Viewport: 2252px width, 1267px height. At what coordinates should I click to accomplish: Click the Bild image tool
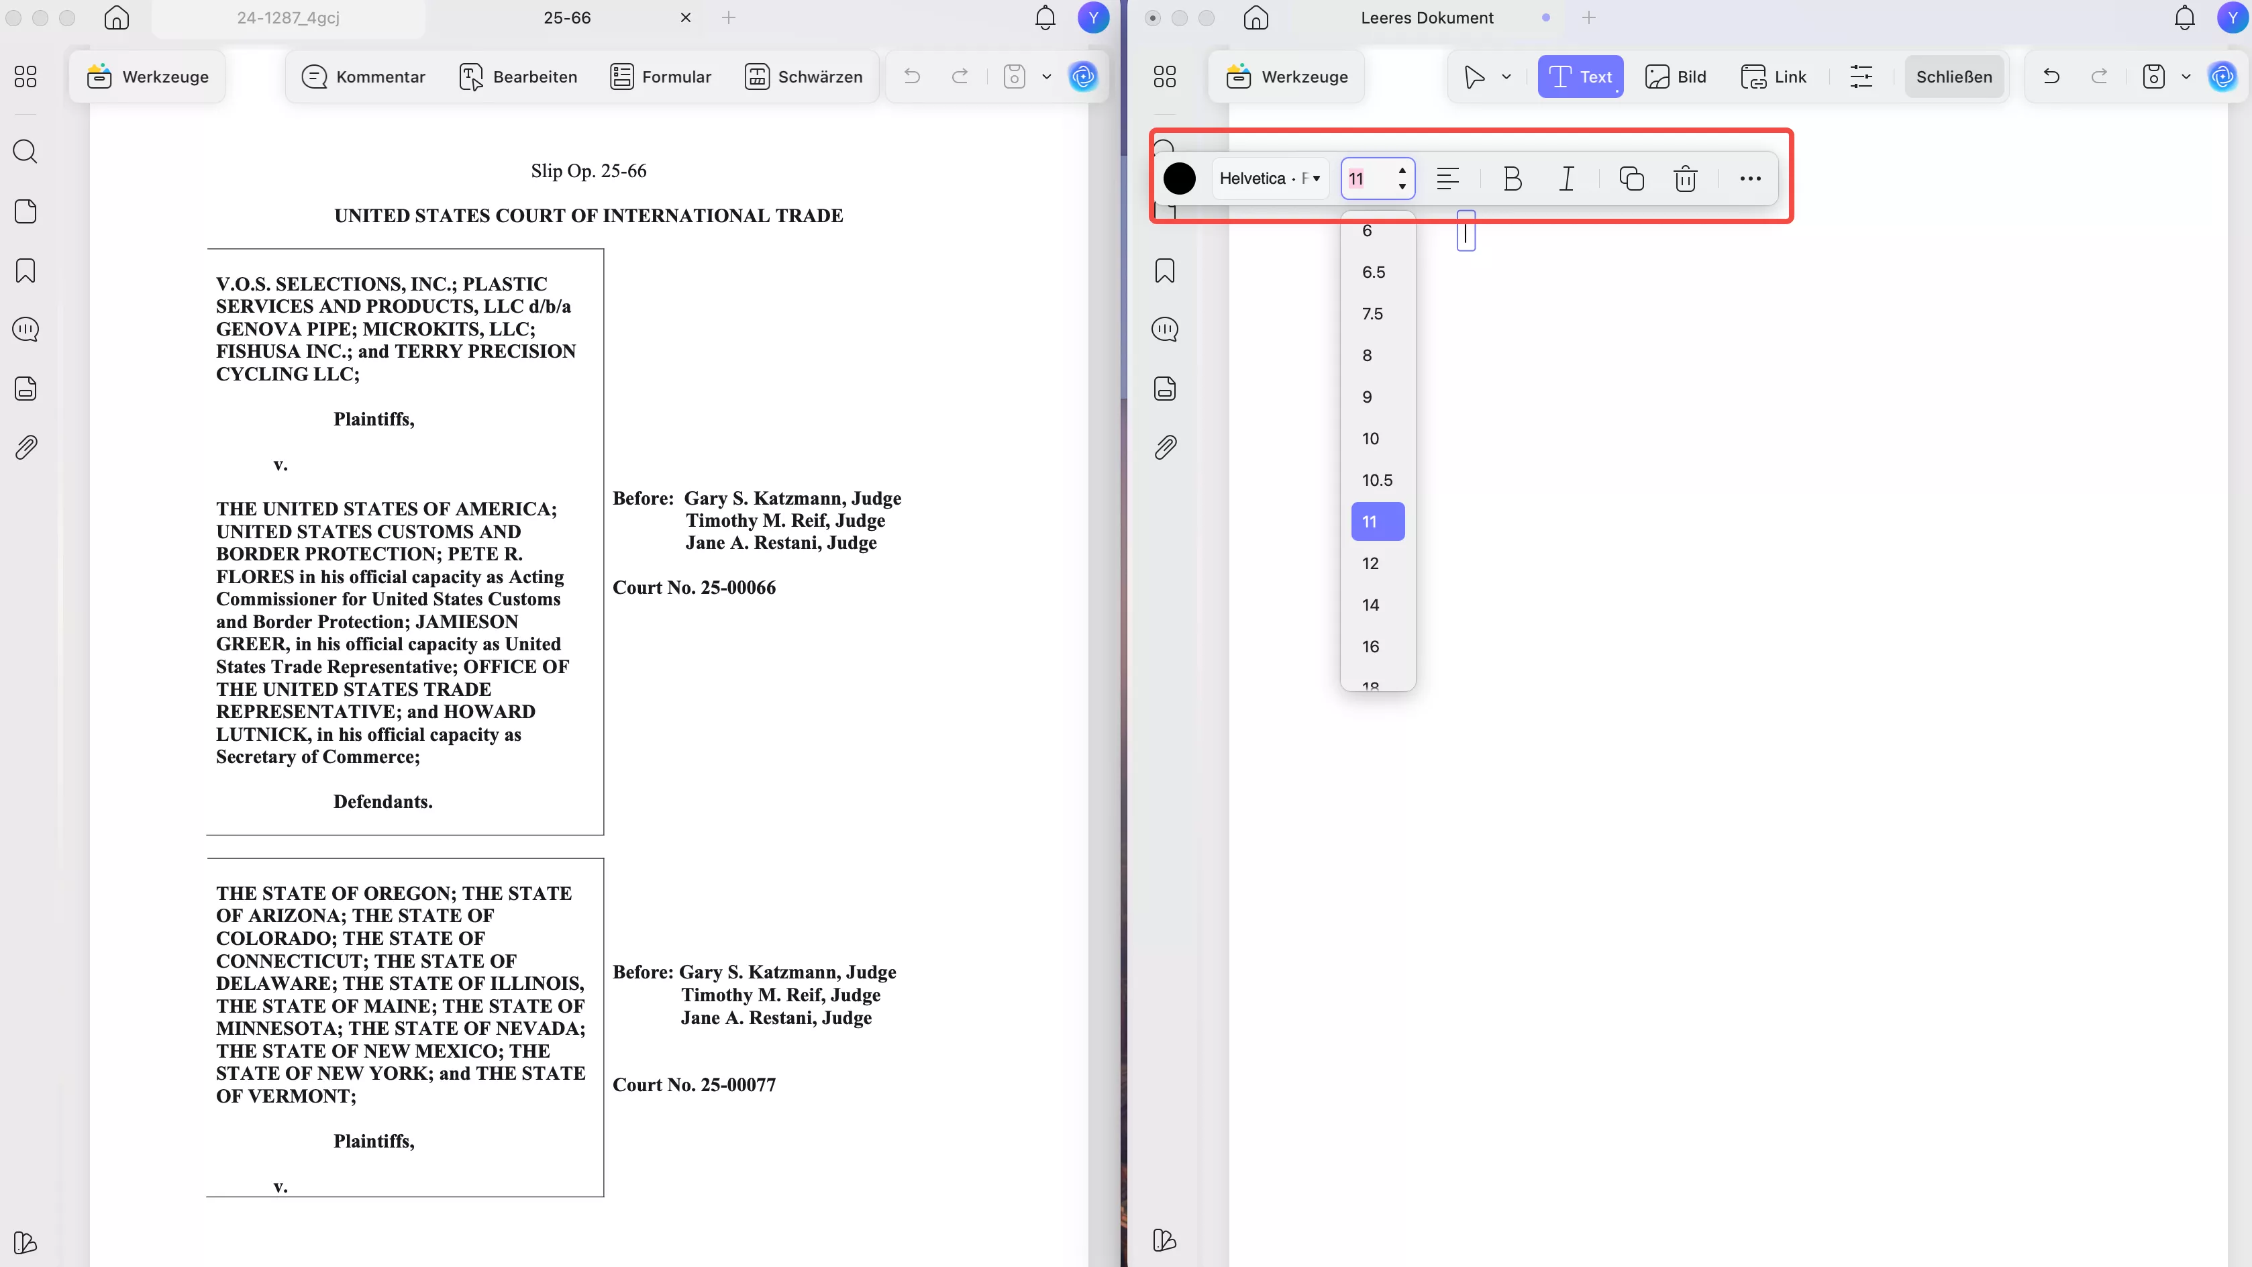1675,77
